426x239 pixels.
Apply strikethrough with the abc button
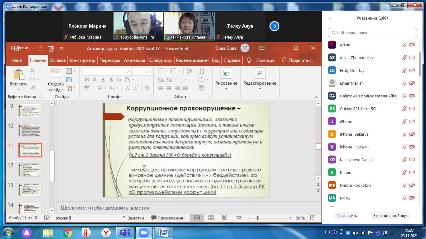[x=119, y=80]
